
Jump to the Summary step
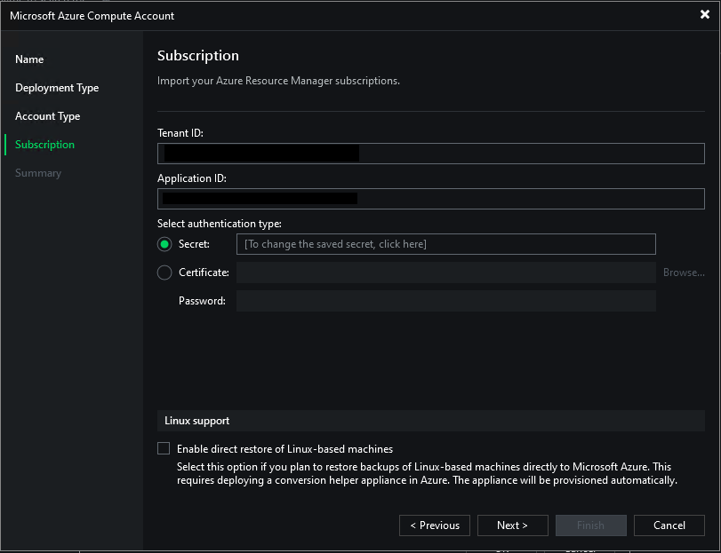click(x=38, y=173)
